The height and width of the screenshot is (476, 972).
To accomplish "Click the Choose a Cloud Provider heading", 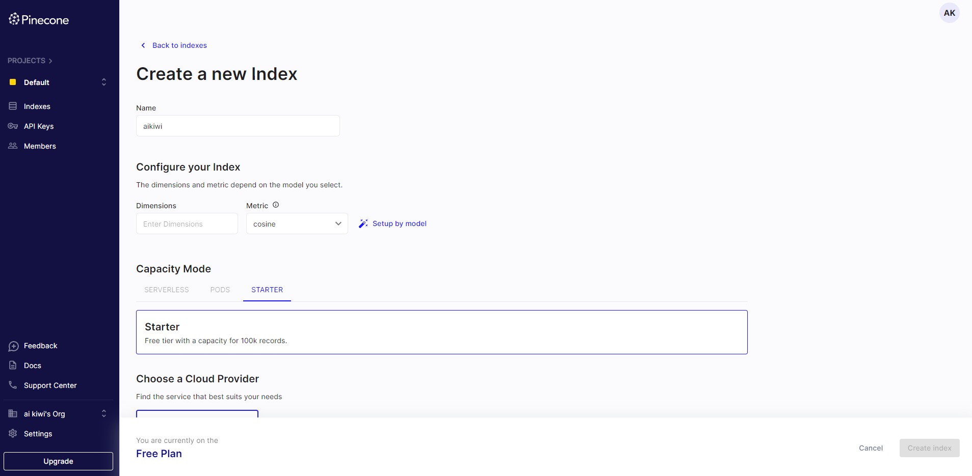I will [x=197, y=379].
